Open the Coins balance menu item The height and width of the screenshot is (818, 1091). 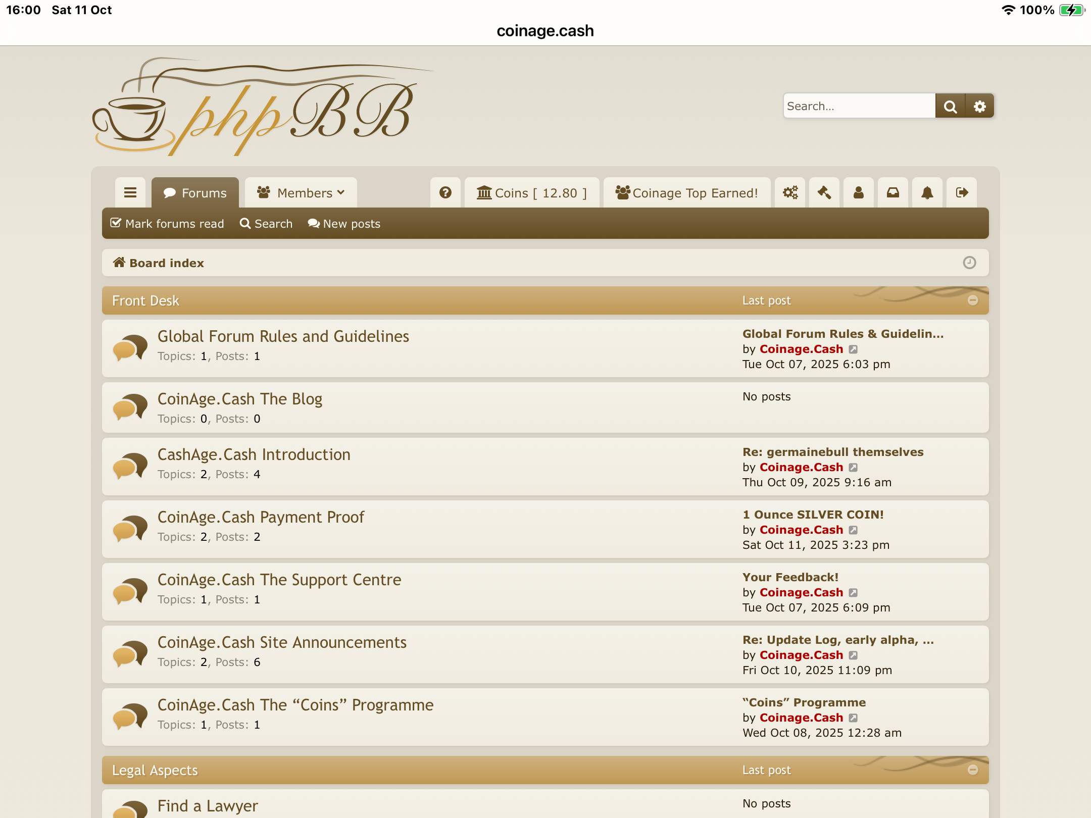pos(532,193)
